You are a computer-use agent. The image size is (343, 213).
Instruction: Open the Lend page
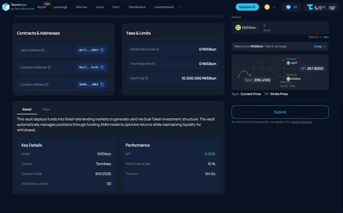pyautogui.click(x=100, y=7)
